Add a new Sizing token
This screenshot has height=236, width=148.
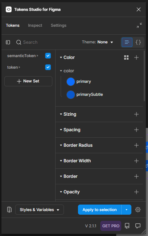pos(136,114)
